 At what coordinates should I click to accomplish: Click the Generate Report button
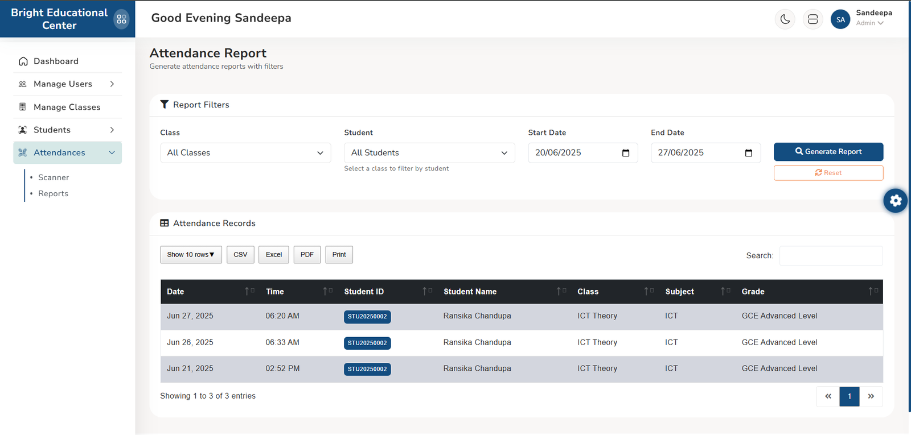coord(828,152)
